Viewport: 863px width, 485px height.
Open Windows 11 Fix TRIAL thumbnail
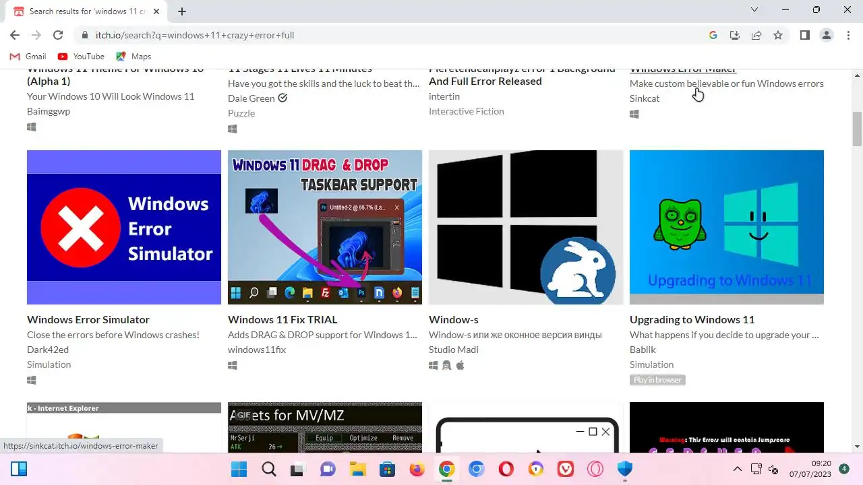click(x=325, y=227)
